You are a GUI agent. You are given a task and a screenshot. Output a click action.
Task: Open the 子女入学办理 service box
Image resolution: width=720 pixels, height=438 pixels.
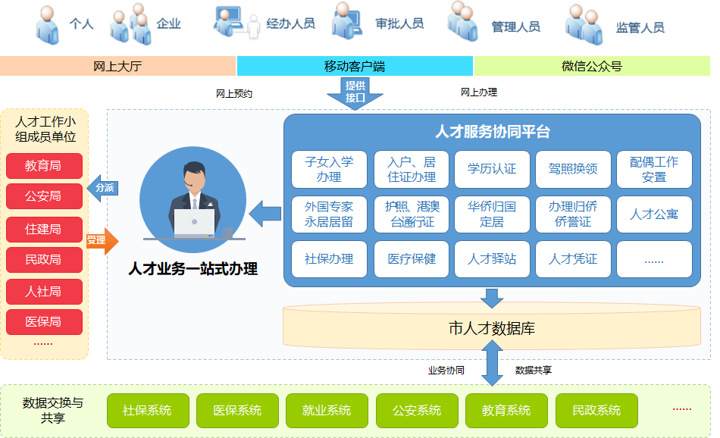pyautogui.click(x=329, y=170)
